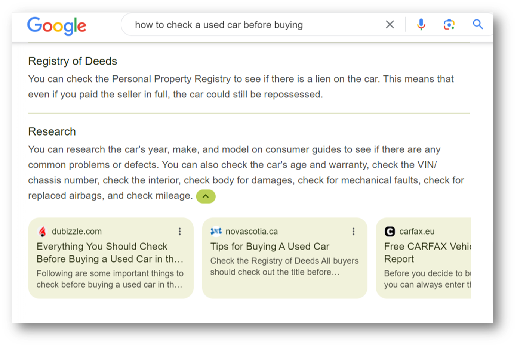Open Google Lens image search

[x=449, y=25]
